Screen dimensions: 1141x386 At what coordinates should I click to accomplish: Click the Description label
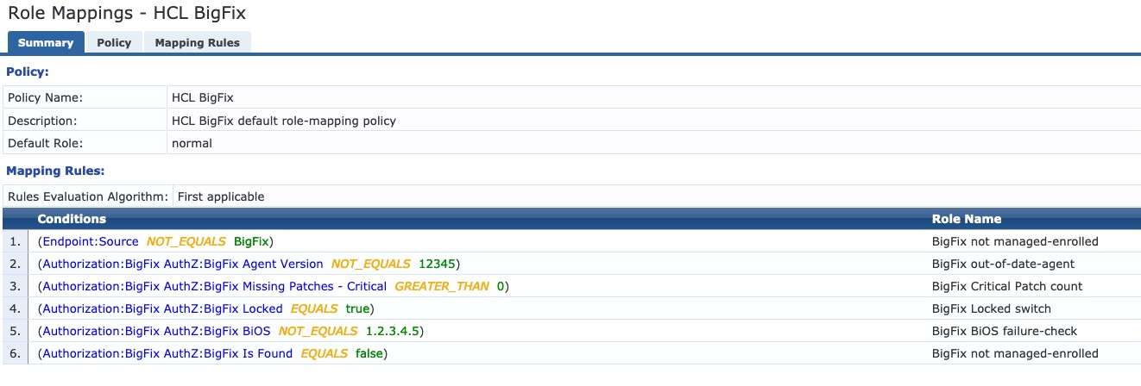42,121
